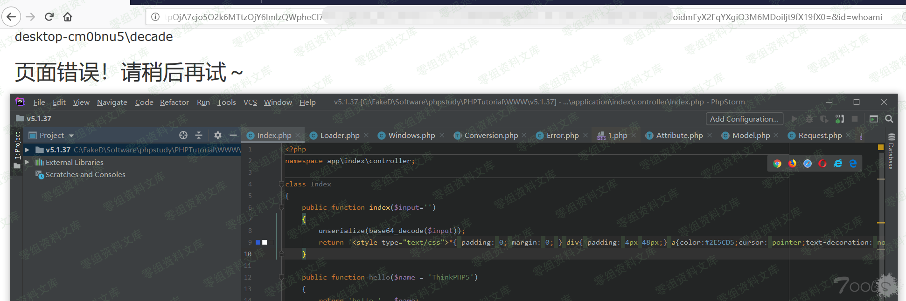The image size is (906, 301).
Task: Collapse all in Project panel
Action: (199, 135)
